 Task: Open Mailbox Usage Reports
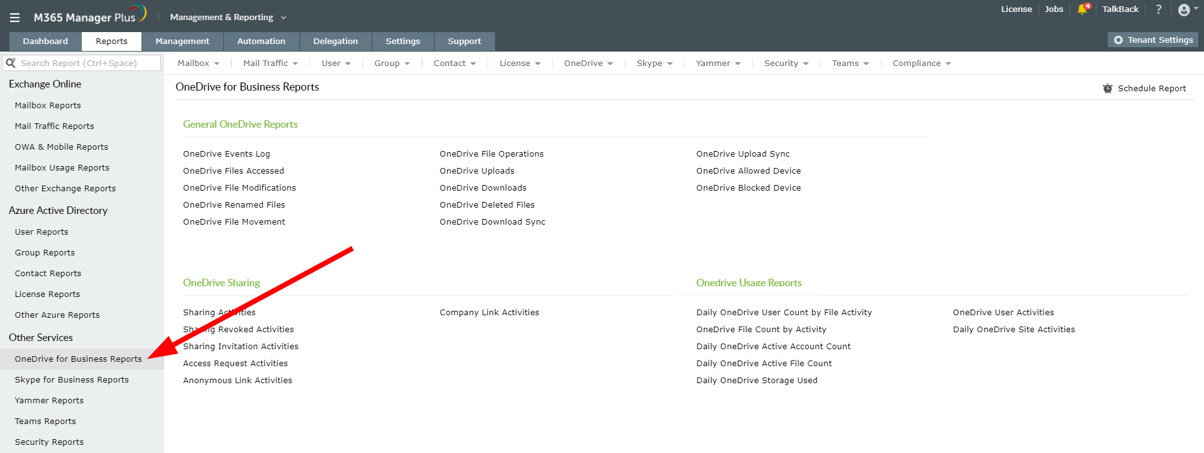[x=62, y=167]
